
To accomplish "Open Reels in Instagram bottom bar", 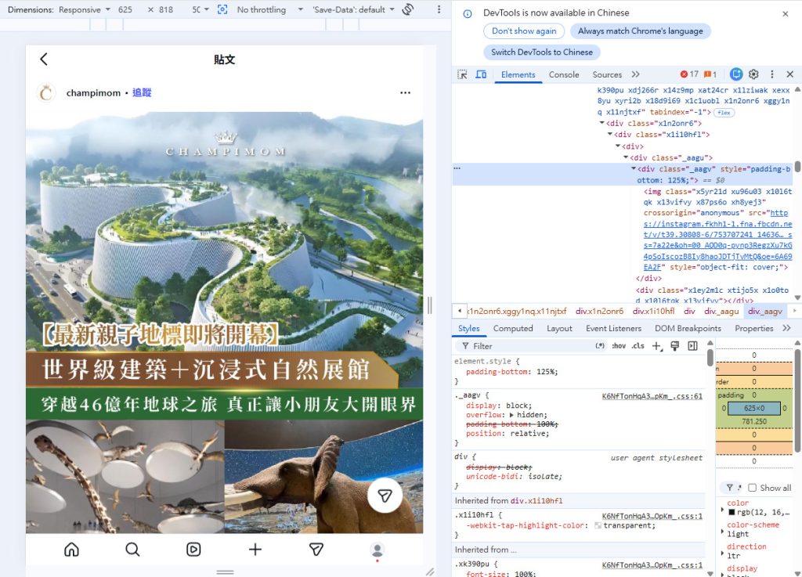I will (193, 550).
